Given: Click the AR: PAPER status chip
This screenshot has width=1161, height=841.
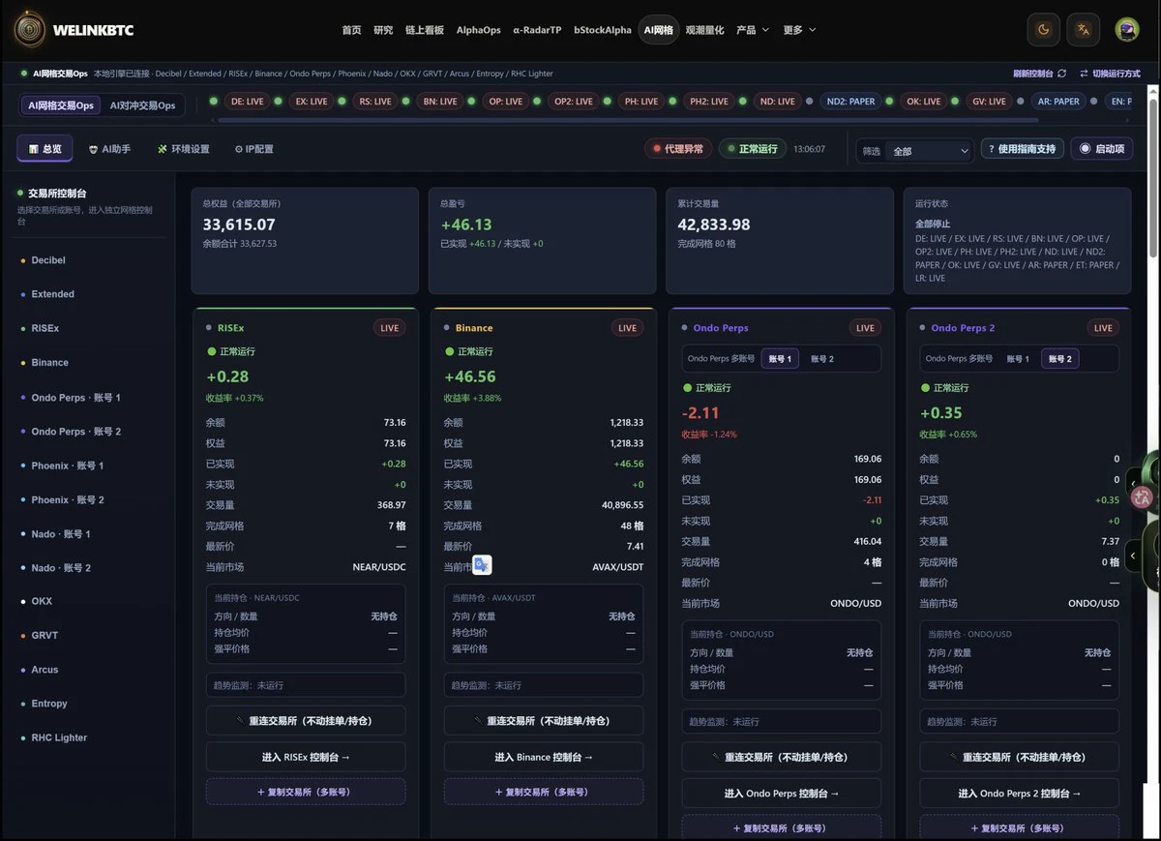Looking at the screenshot, I should (x=1057, y=101).
